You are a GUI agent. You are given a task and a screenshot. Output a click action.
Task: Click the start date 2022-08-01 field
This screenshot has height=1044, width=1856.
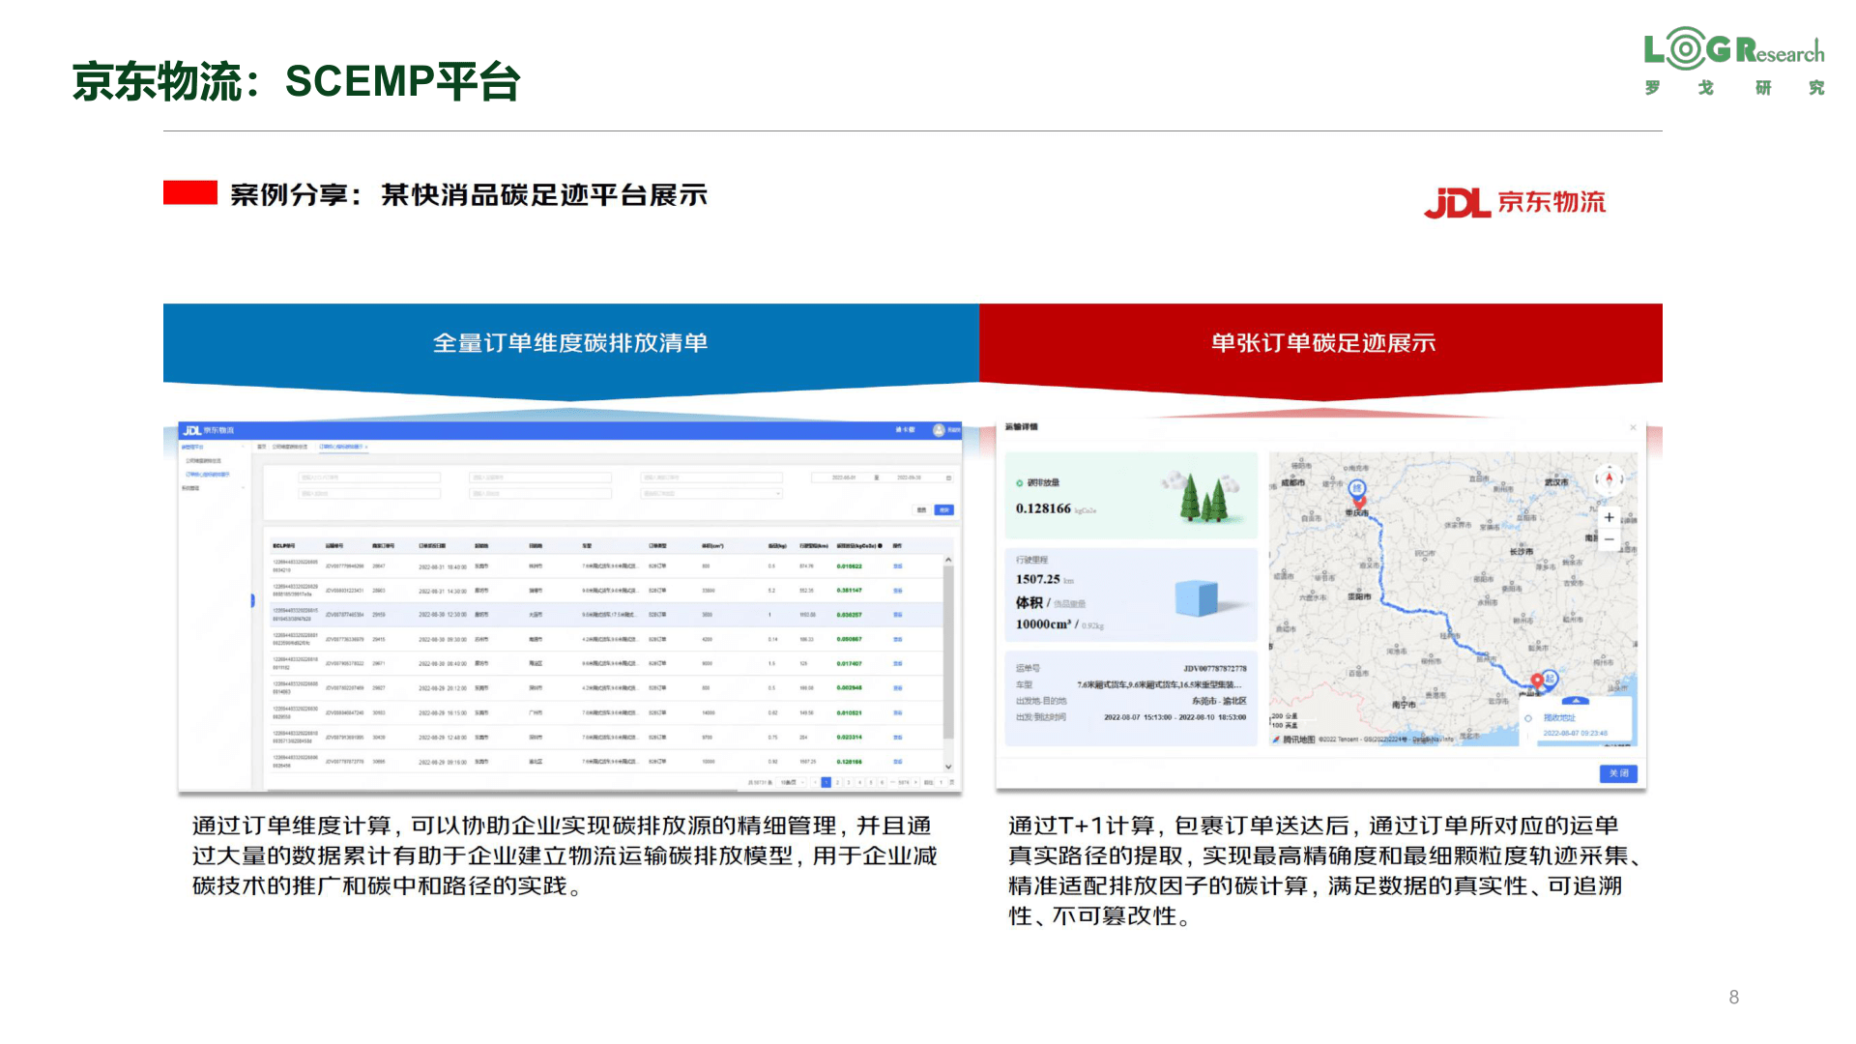pyautogui.click(x=844, y=478)
